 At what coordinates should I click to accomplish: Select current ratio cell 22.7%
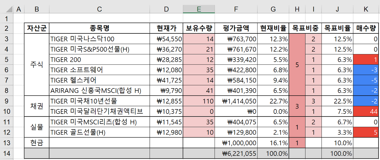[273, 101]
